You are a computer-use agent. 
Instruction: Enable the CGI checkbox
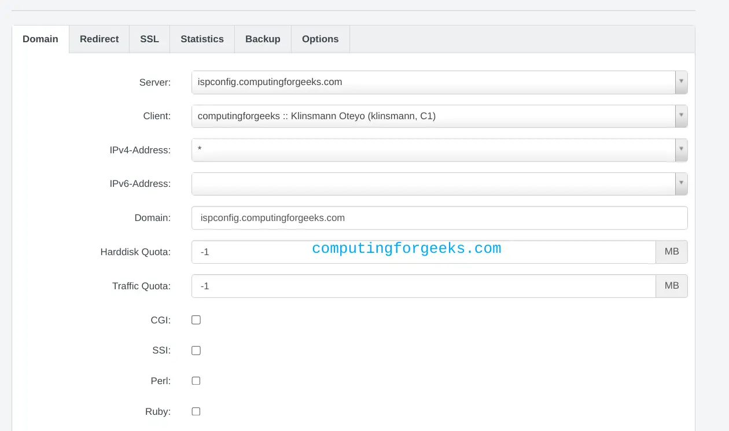point(196,319)
